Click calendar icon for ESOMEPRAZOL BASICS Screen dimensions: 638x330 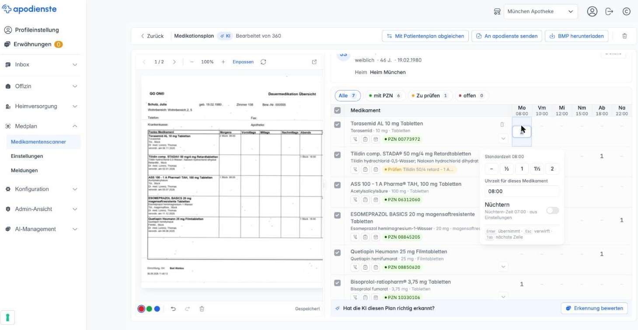pos(376,237)
